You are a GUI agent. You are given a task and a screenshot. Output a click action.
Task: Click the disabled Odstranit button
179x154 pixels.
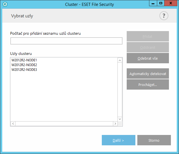[x=148, y=47]
